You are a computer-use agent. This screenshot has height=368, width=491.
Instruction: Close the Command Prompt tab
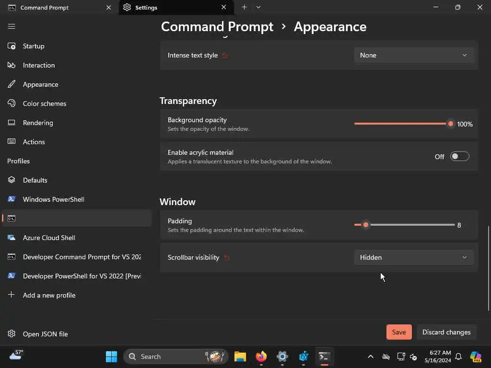coord(109,7)
